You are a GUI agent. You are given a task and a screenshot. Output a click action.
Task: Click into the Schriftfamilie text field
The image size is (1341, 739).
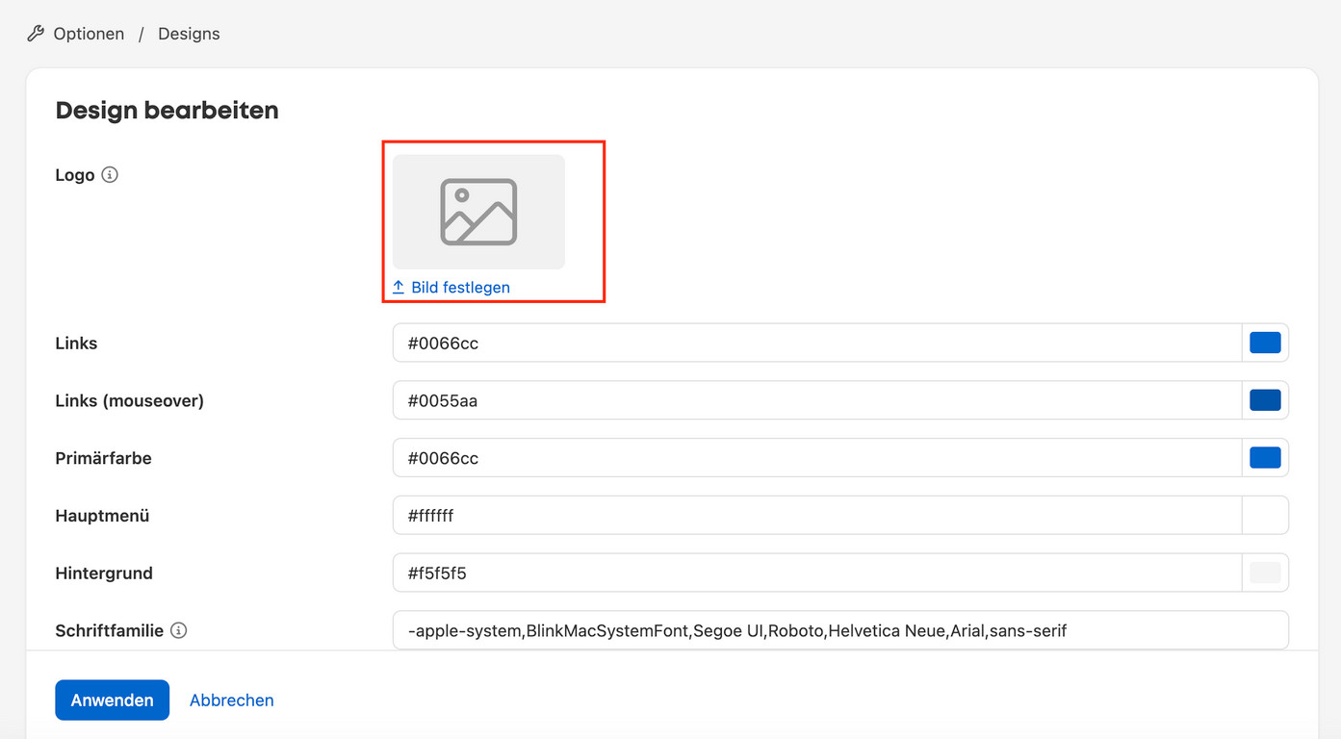(x=839, y=631)
